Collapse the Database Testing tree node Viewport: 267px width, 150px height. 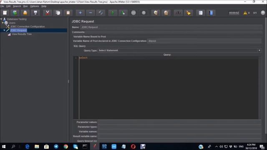pyautogui.click(x=1, y=19)
